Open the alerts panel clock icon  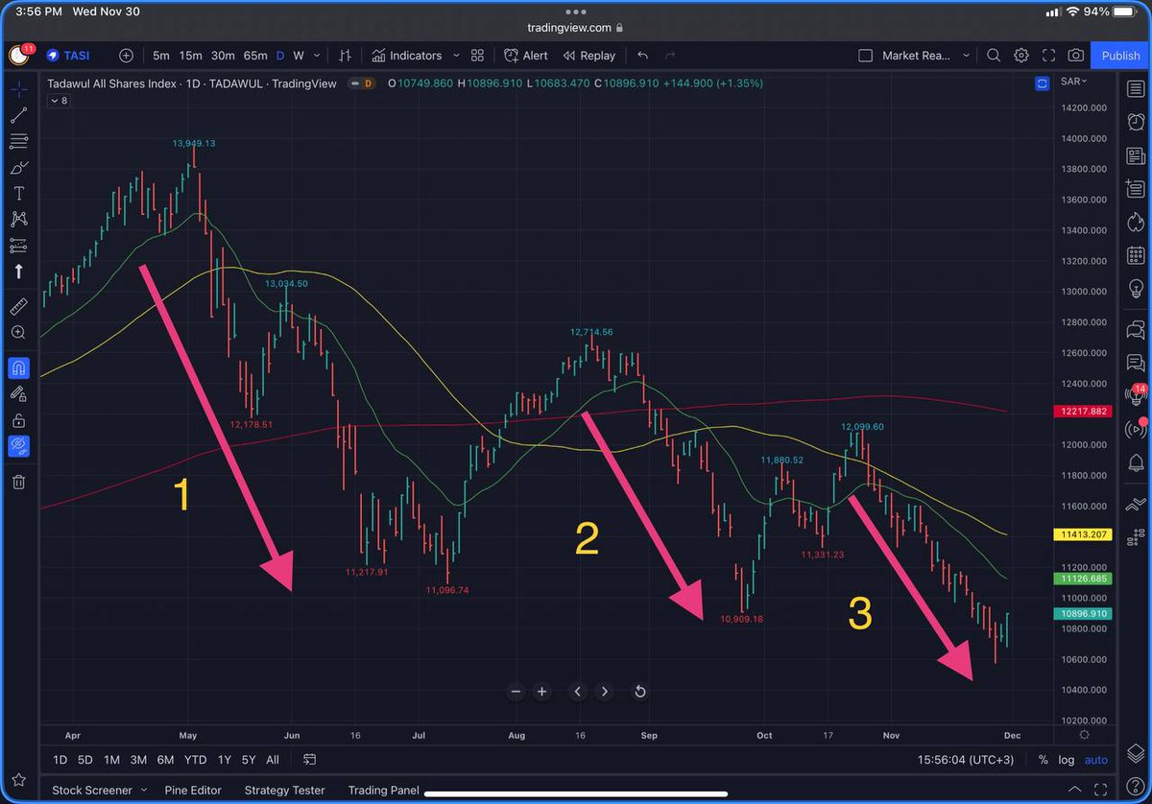point(1136,122)
